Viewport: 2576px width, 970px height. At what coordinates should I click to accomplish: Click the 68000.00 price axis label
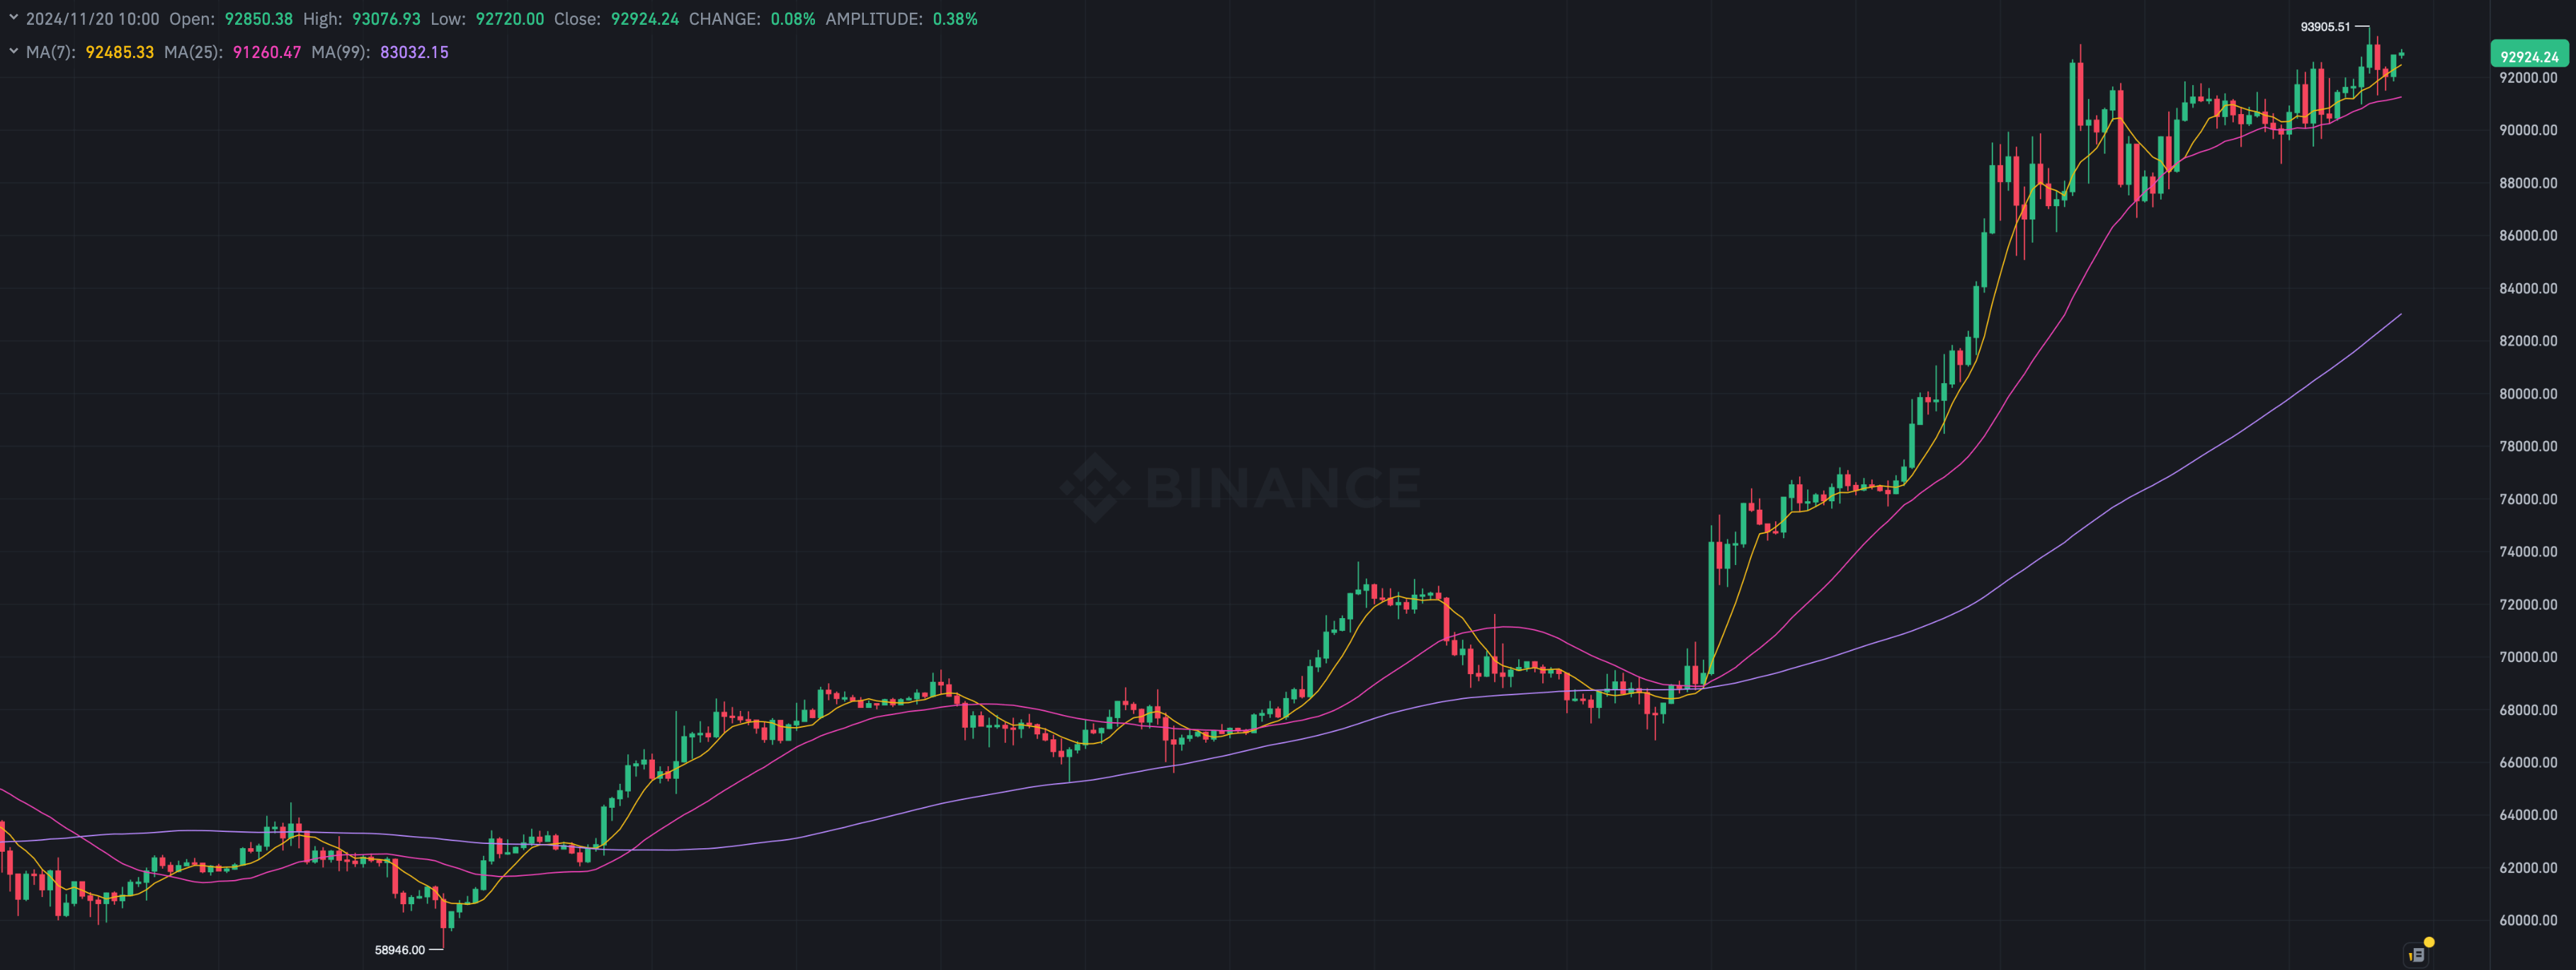point(2528,710)
